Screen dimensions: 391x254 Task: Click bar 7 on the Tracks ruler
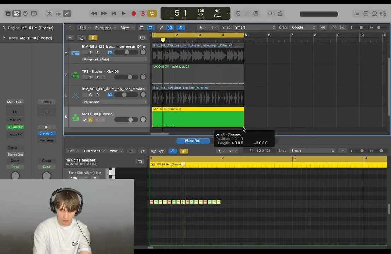(292, 35)
